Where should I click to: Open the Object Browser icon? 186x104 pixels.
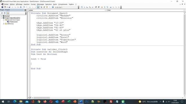(47, 7)
